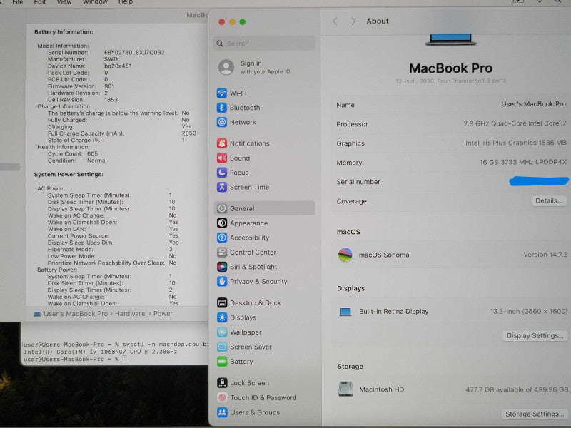Screen dimensions: 571x428
Task: Click the System Power Settings heading
Action: 69,174
